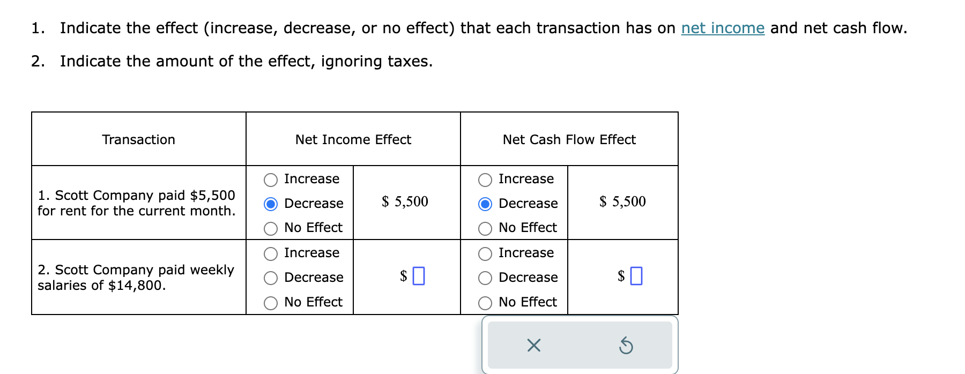Select Increase for salaries transaction's Net Cash Flow Effect
The image size is (965, 374).
coord(485,253)
